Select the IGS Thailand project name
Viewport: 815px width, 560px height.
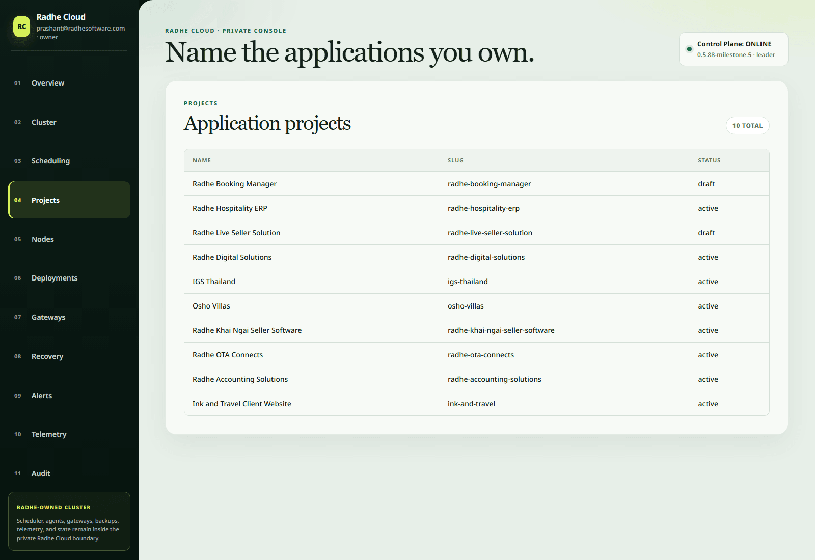click(214, 282)
